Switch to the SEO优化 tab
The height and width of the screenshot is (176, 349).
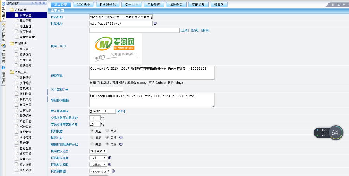tap(83, 5)
